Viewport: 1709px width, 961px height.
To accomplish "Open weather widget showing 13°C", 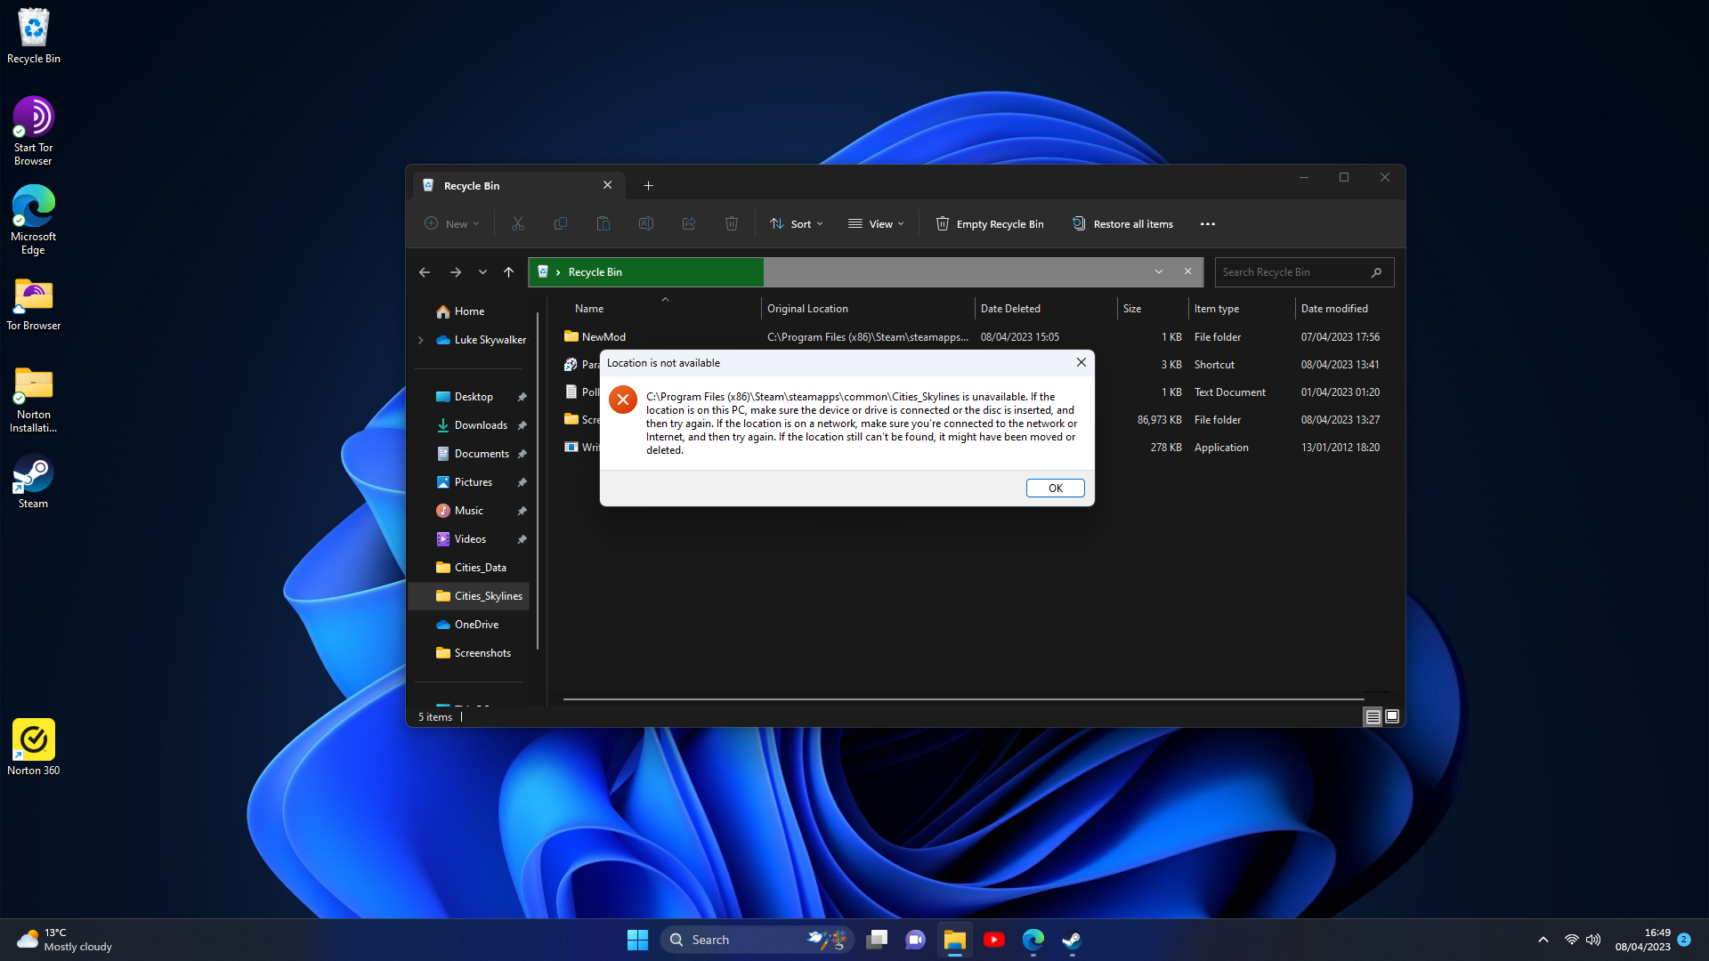I will point(65,940).
